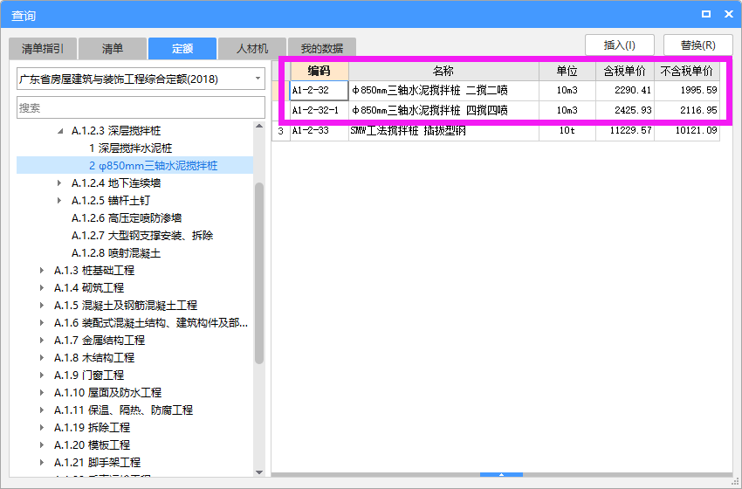Expand the A.1.7 金属结构工程 node
Image resolution: width=742 pixels, height=489 pixels.
(42, 341)
